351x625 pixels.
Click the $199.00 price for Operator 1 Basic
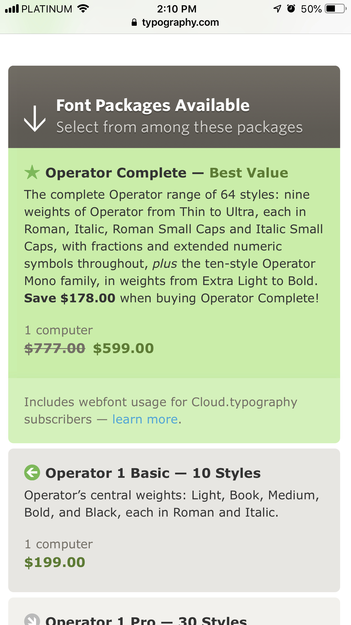pos(55,562)
